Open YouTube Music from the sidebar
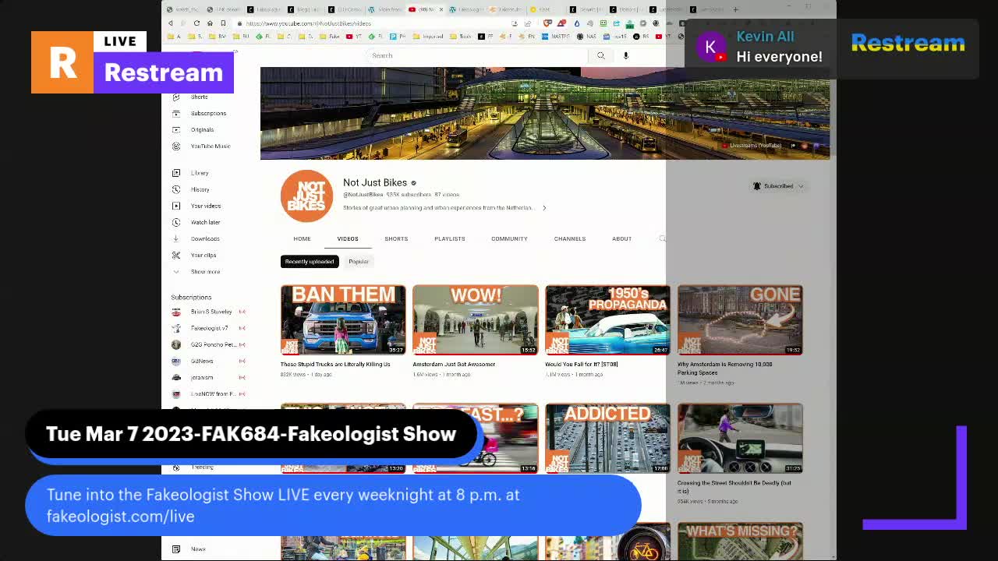 (210, 146)
